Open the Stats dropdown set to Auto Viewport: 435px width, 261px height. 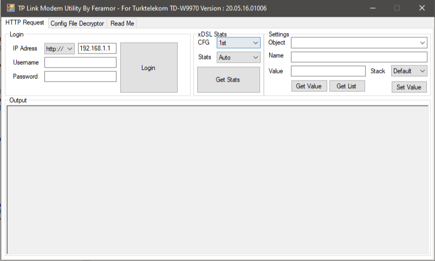click(238, 58)
